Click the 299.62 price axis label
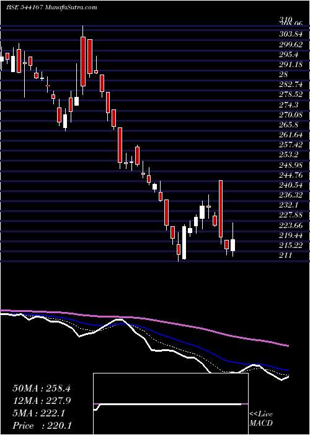This screenshot has width=310, height=435. coord(291,44)
